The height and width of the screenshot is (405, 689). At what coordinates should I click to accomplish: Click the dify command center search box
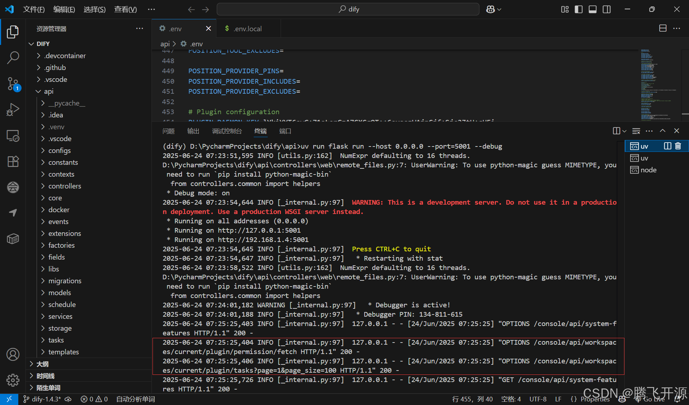(348, 9)
